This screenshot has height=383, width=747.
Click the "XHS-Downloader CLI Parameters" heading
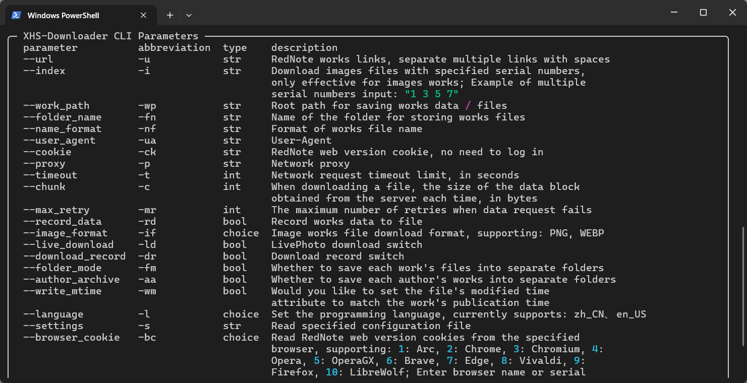[x=111, y=36]
